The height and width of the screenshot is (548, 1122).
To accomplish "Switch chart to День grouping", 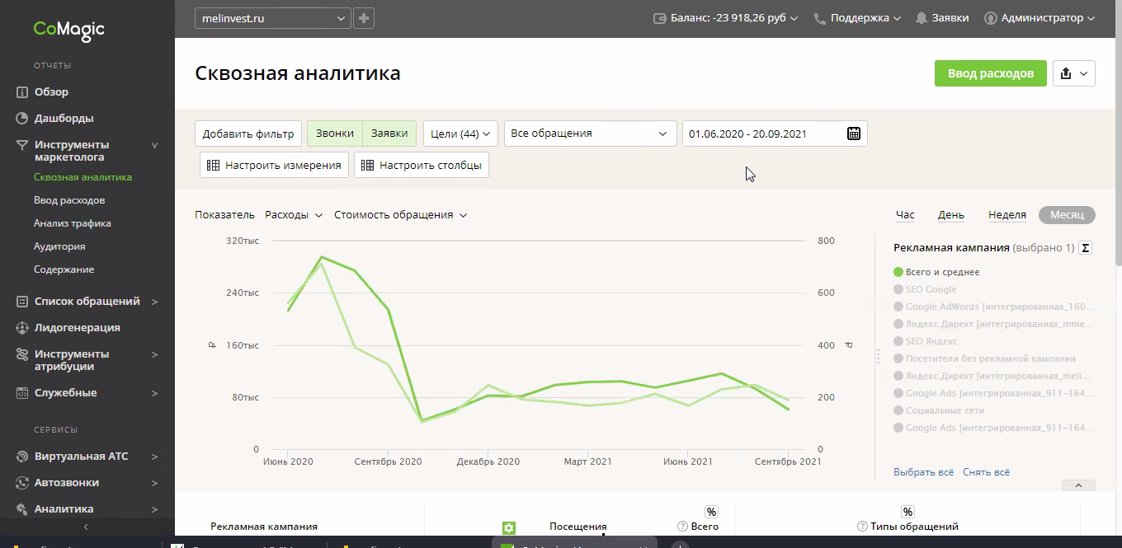I will pos(951,215).
